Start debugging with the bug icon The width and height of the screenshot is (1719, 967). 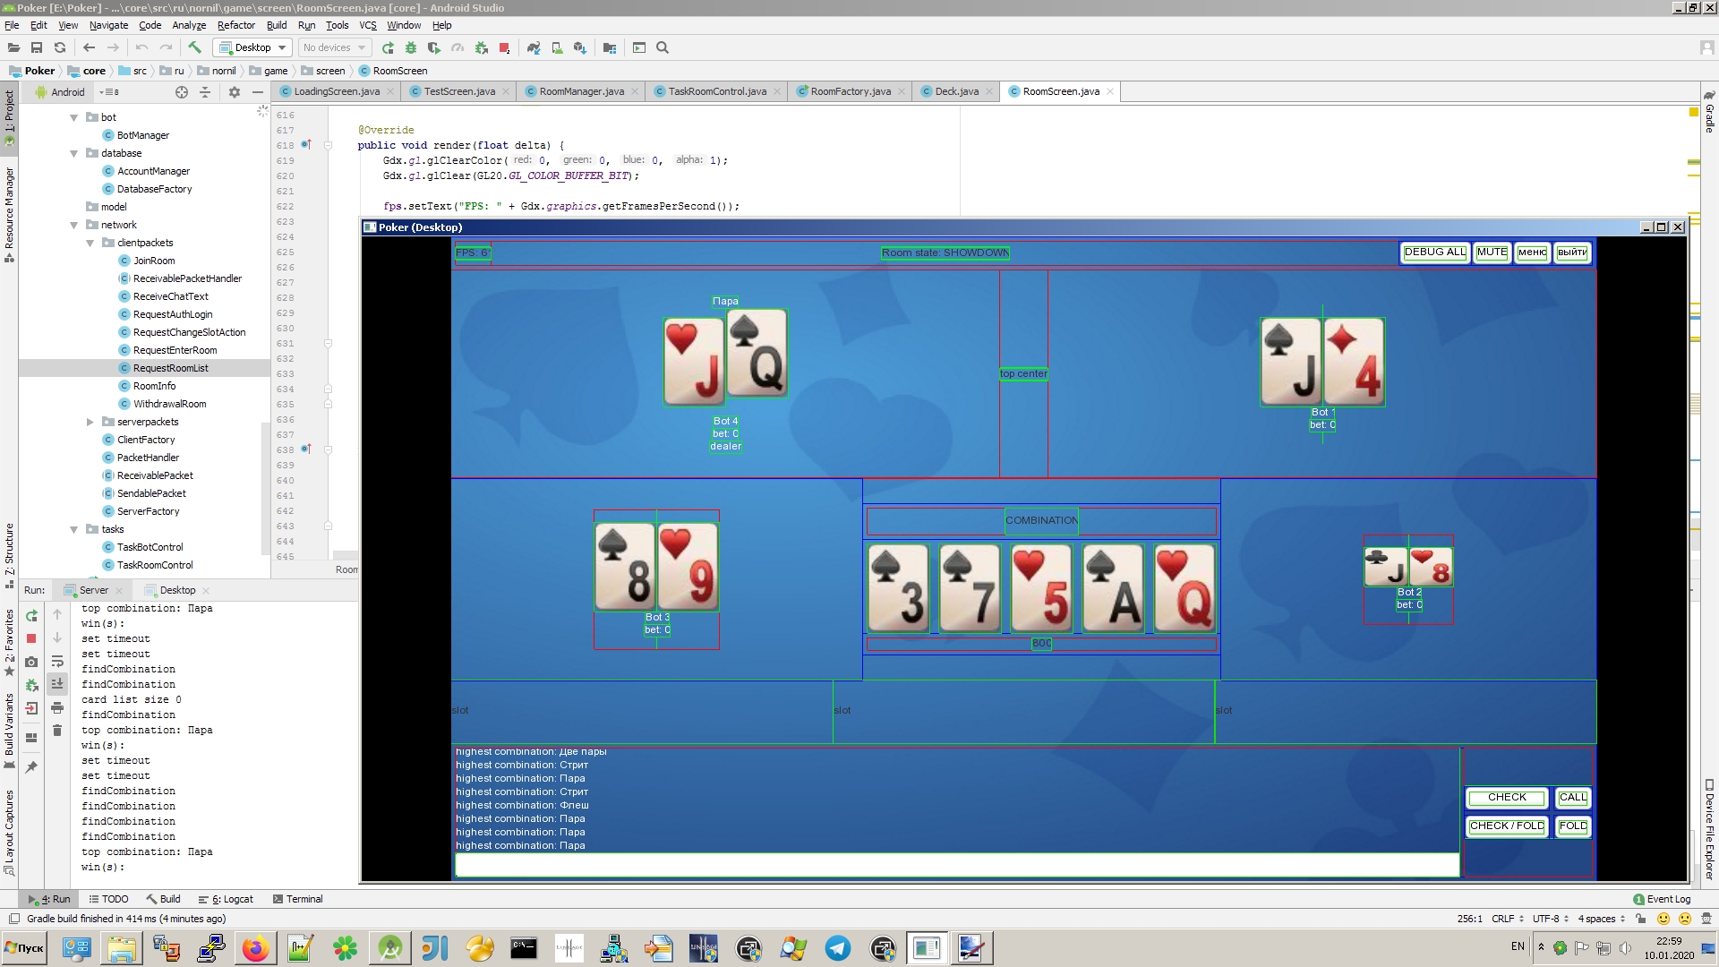click(x=411, y=47)
